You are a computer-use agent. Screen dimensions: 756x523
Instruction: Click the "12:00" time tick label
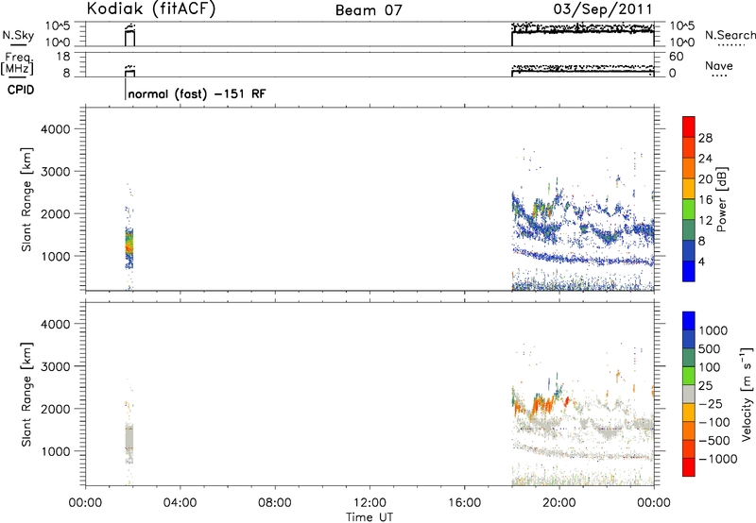[x=369, y=503]
